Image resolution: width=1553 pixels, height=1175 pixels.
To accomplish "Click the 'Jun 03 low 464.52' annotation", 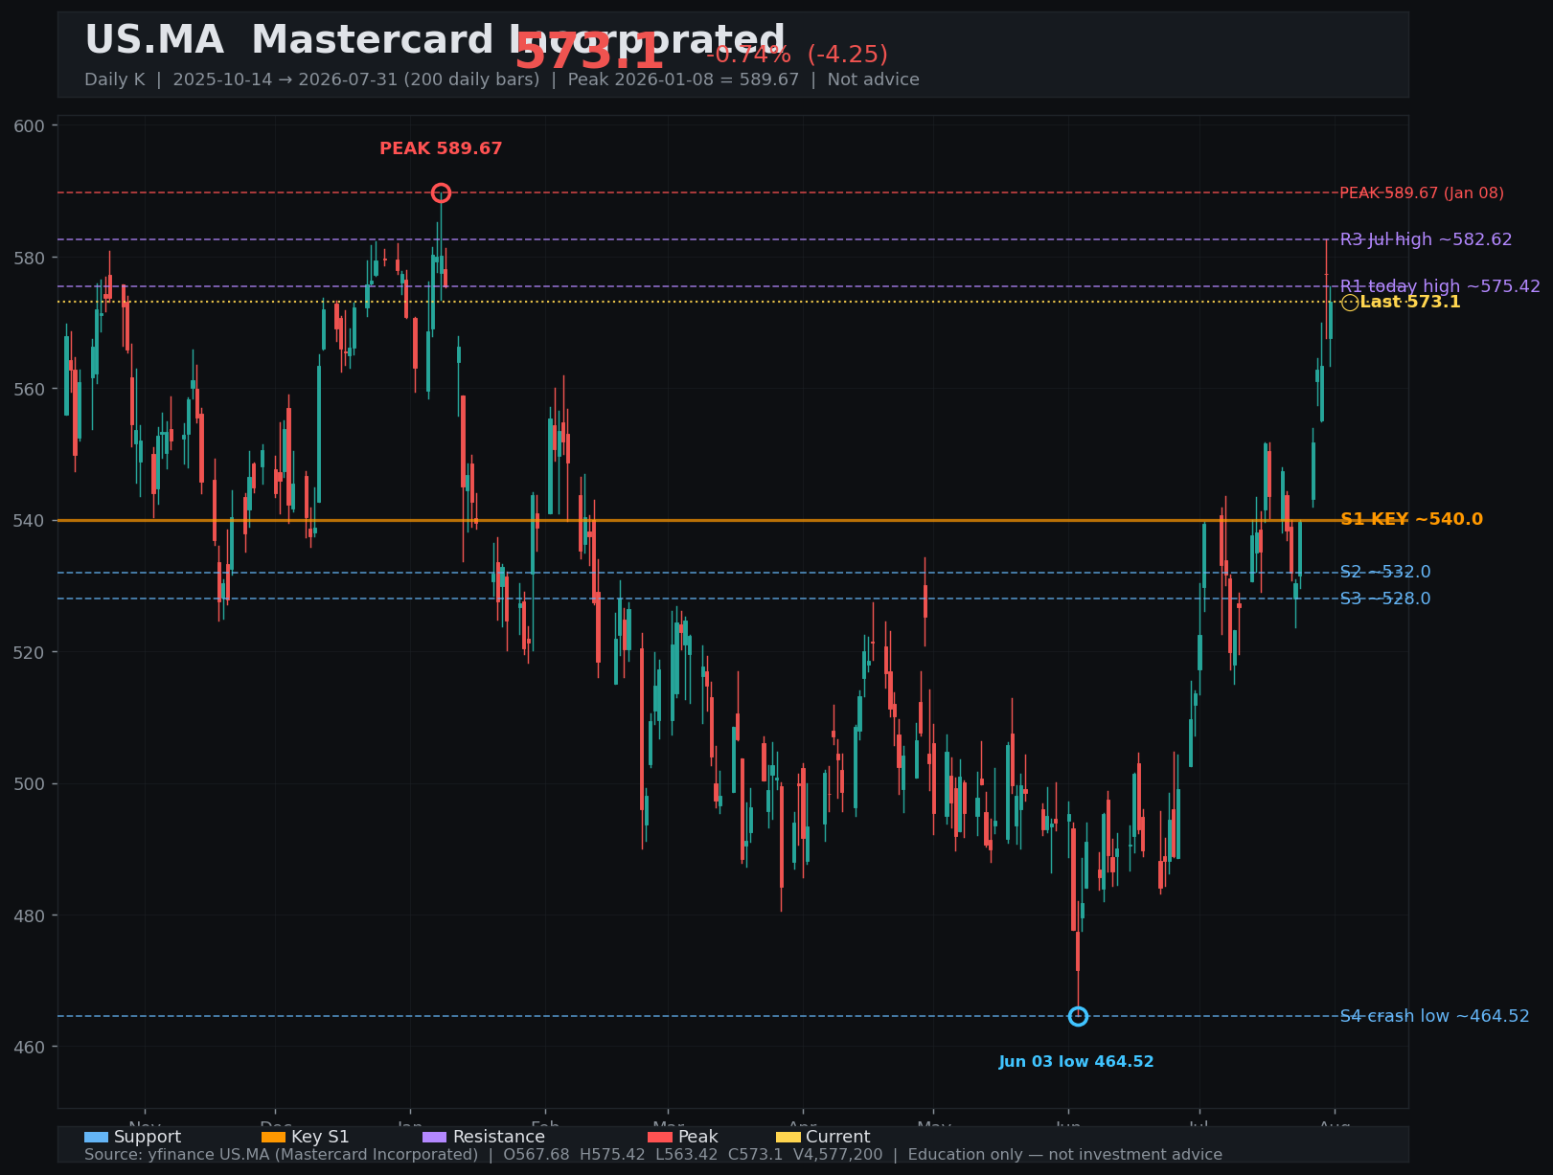I will point(1077,1062).
